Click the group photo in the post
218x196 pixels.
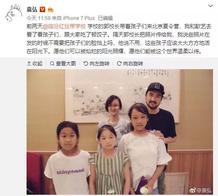tap(120, 132)
